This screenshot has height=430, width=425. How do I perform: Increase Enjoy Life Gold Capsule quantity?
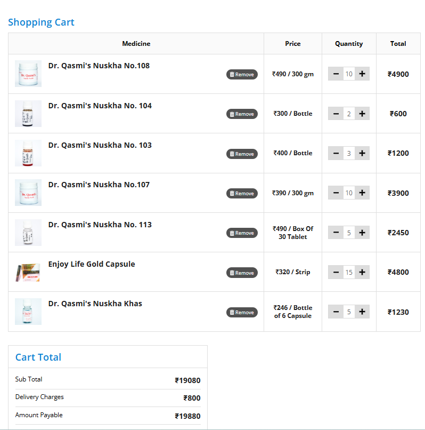pos(362,272)
